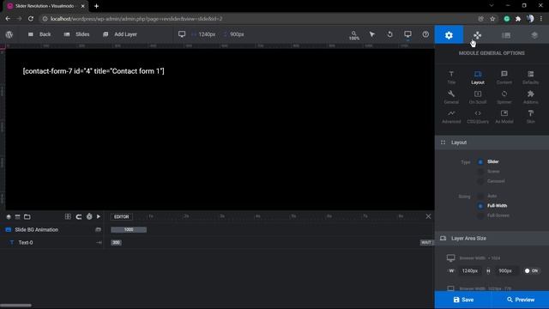549x309 pixels.
Task: Collapse the Layer Area Size section
Action: pyautogui.click(x=492, y=239)
